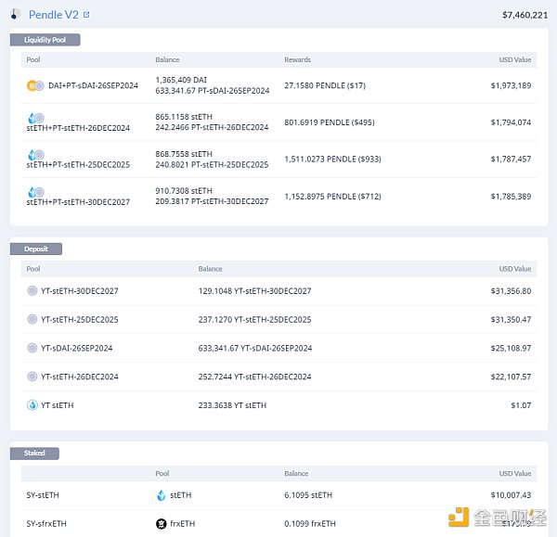
Task: Click the YT-sDAI-26SEP2024 token icon
Action: pos(32,348)
